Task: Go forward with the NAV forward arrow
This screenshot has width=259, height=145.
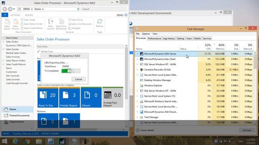Action: pyautogui.click(x=10, y=9)
